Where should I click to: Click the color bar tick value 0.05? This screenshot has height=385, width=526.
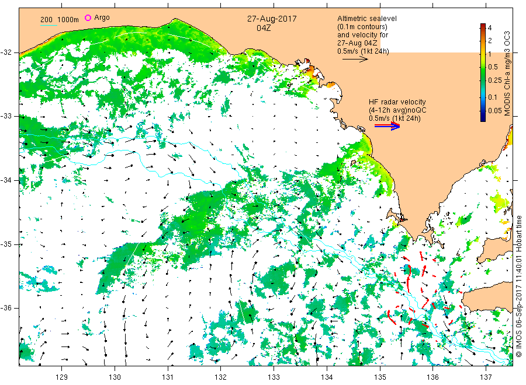pyautogui.click(x=494, y=110)
